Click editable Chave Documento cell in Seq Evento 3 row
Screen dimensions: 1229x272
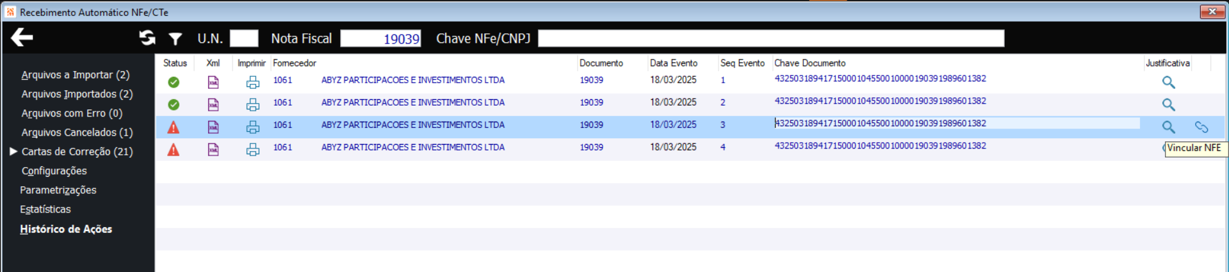pos(957,124)
